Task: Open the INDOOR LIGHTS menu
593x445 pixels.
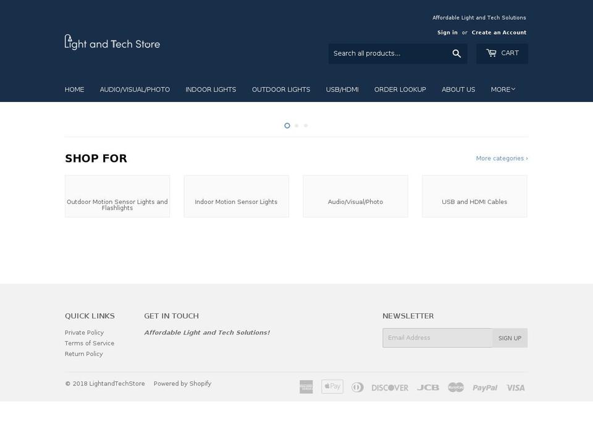Action: (211, 90)
